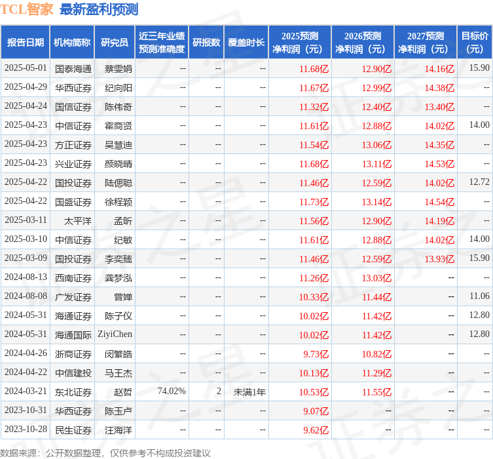Click 14.16亿 in the 国泰海通 row
Image resolution: width=493 pixels, height=459 pixels.
(x=439, y=69)
